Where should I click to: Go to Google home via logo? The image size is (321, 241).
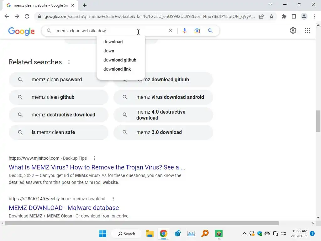pyautogui.click(x=22, y=31)
